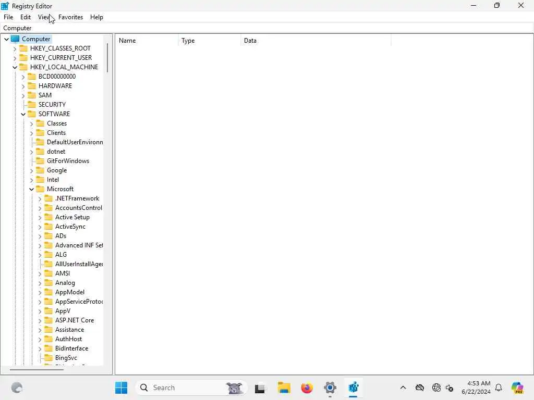Image resolution: width=534 pixels, height=400 pixels.
Task: Select the HKEY_CURRENT_USER folder icon
Action: (23, 57)
